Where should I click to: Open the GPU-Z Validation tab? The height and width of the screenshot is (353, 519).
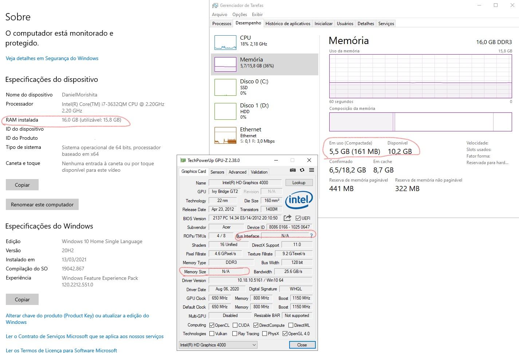pyautogui.click(x=259, y=172)
